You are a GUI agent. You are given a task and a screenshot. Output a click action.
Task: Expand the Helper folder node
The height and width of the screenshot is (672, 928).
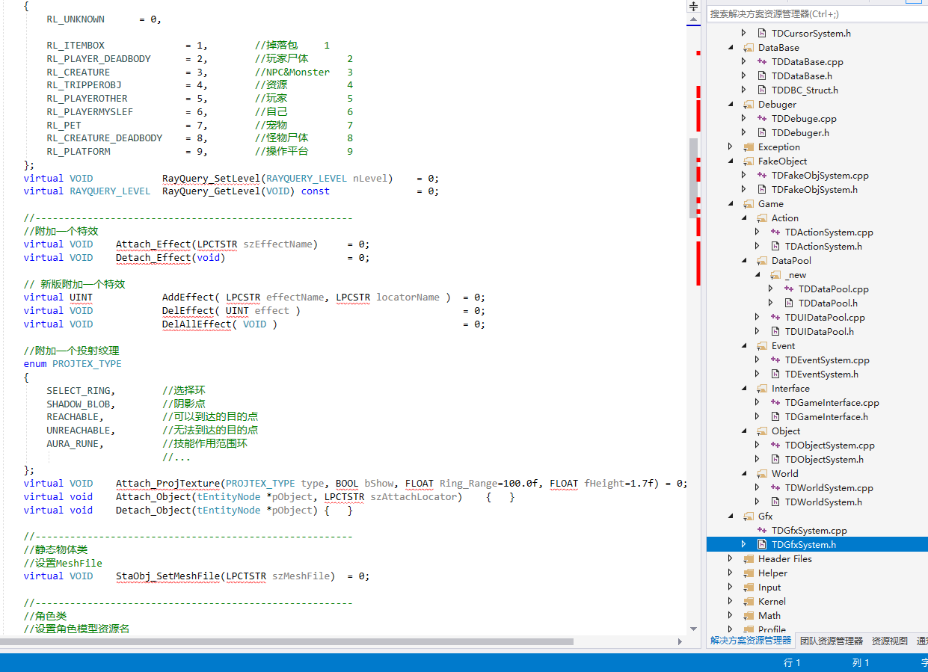[731, 573]
